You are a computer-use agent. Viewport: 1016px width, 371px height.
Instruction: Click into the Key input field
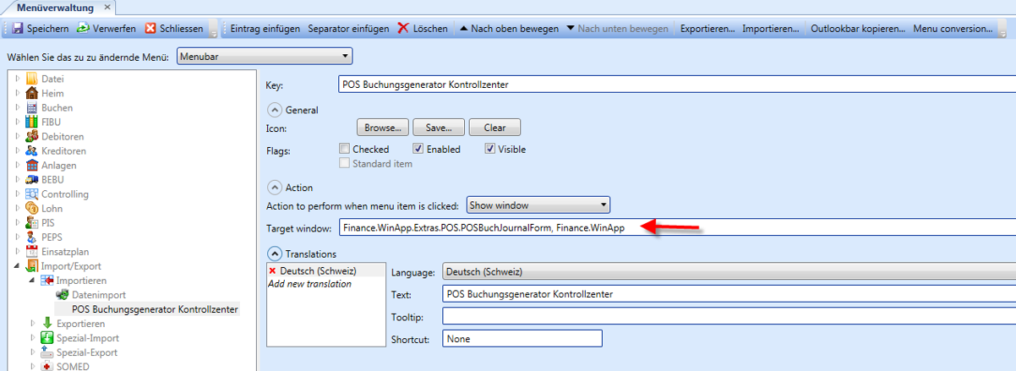[x=676, y=85]
